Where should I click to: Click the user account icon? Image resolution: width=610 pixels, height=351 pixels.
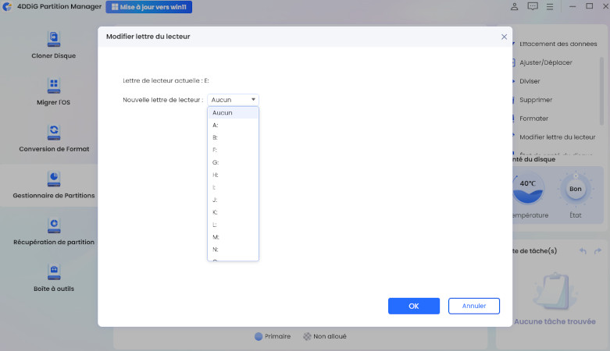(x=514, y=6)
